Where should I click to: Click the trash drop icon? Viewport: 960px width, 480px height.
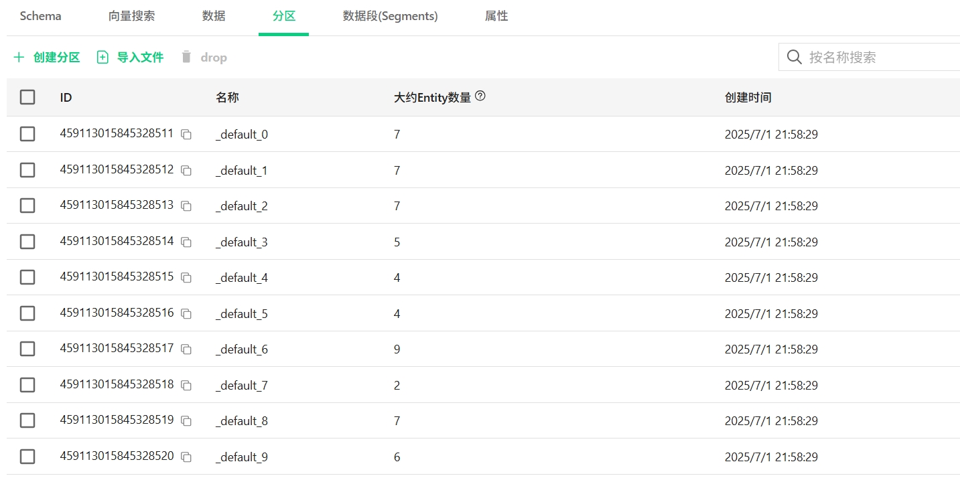coord(187,58)
